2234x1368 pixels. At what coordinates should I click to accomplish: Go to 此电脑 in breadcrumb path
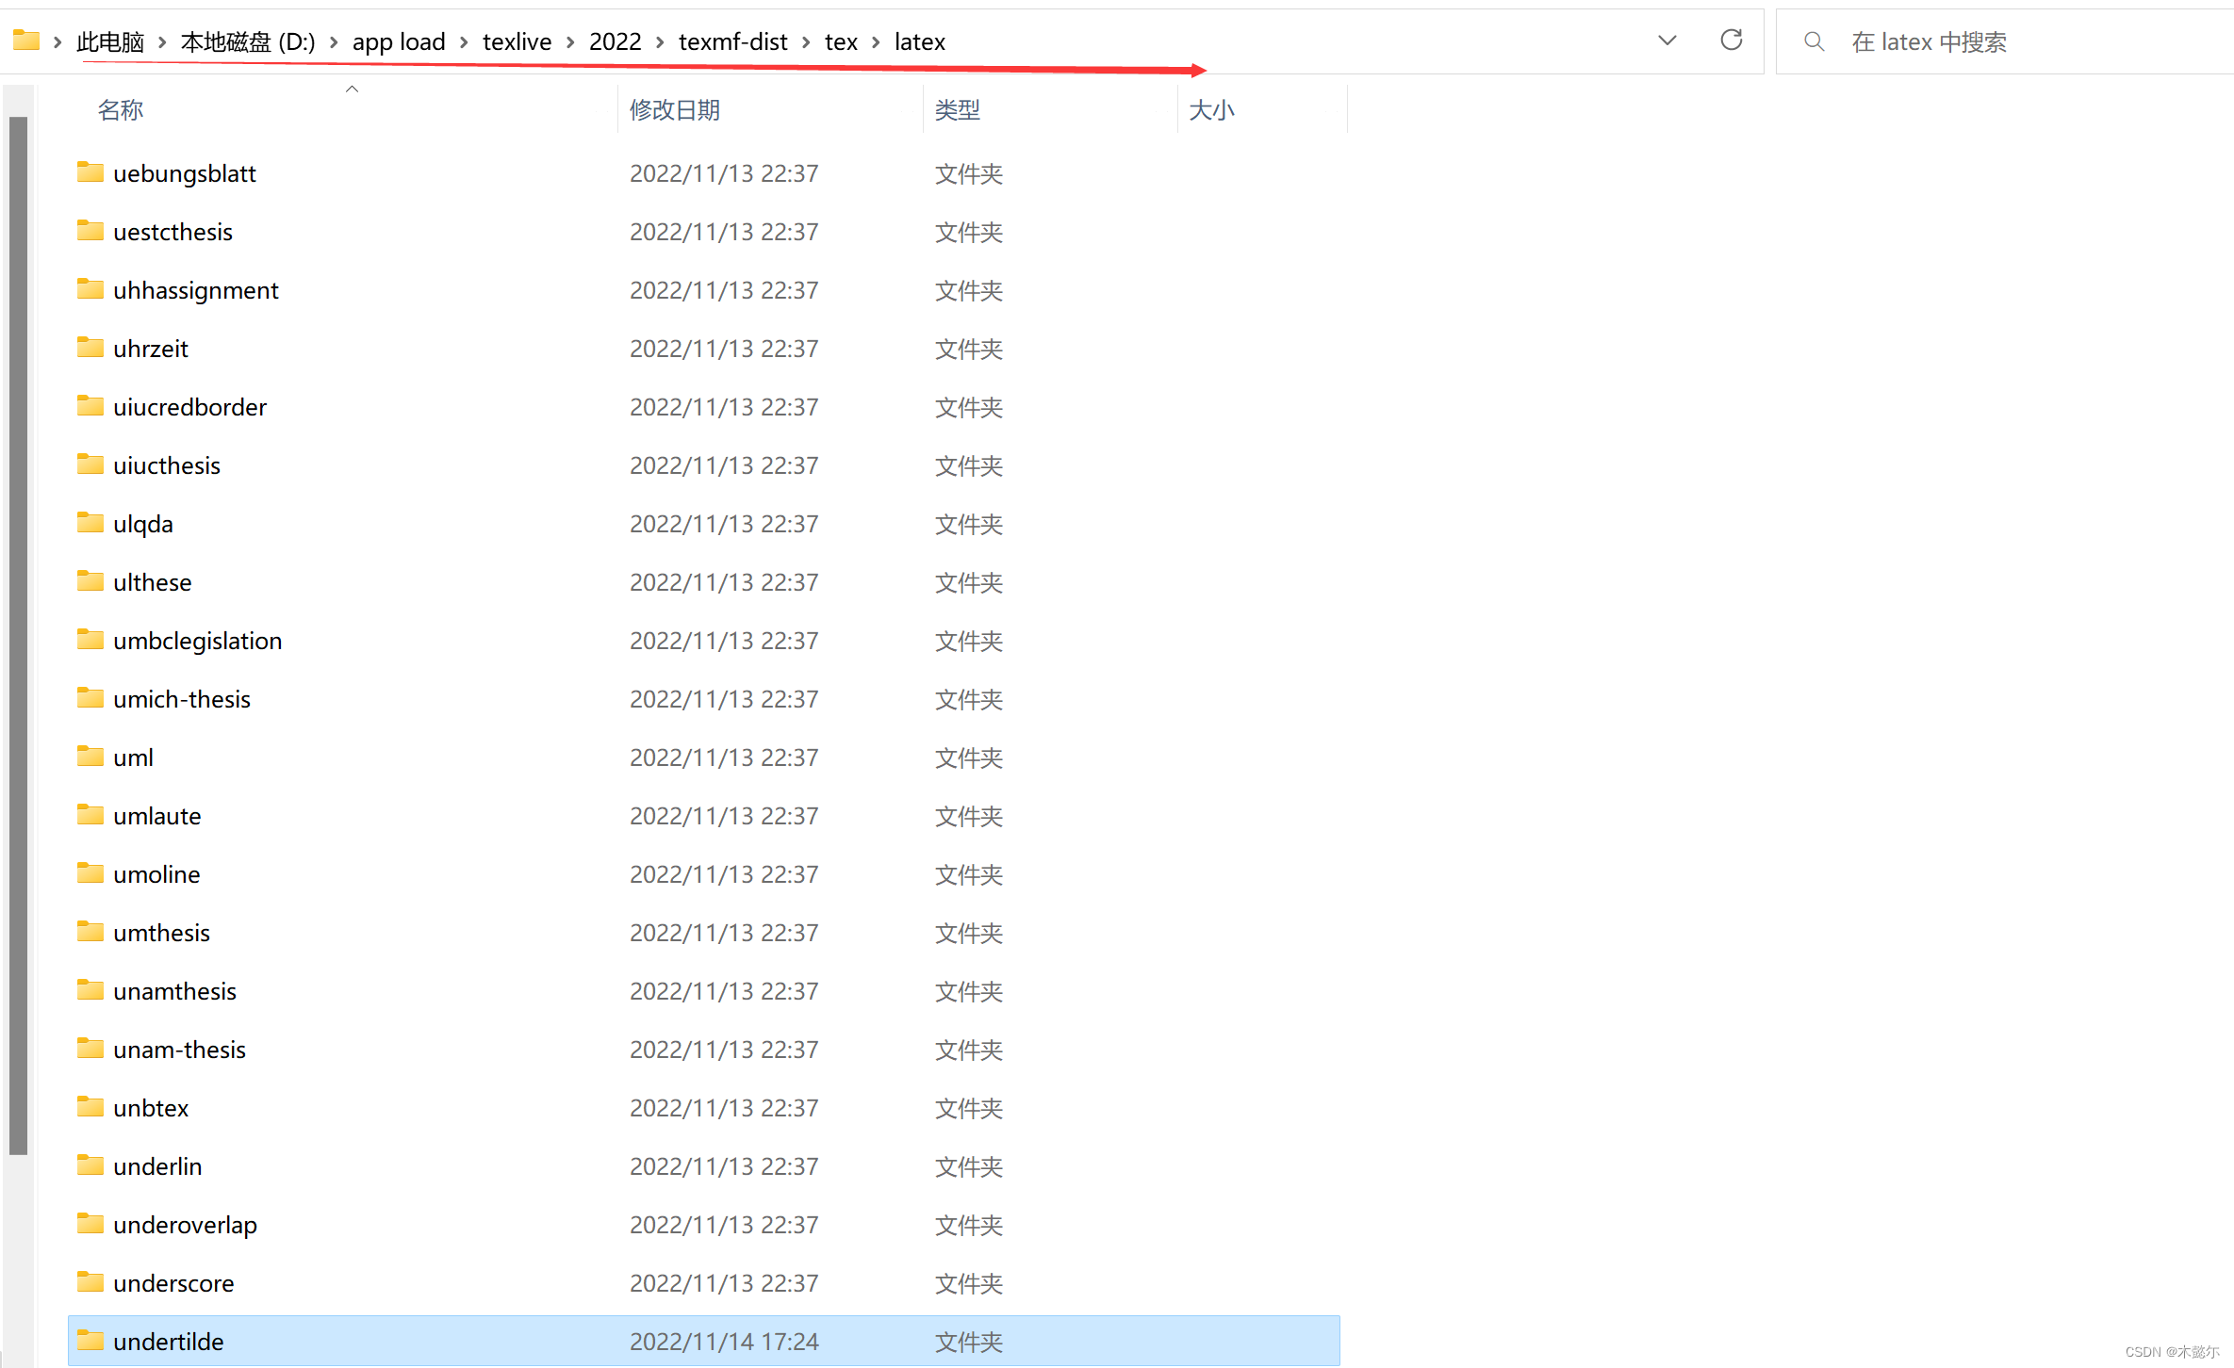tap(110, 42)
